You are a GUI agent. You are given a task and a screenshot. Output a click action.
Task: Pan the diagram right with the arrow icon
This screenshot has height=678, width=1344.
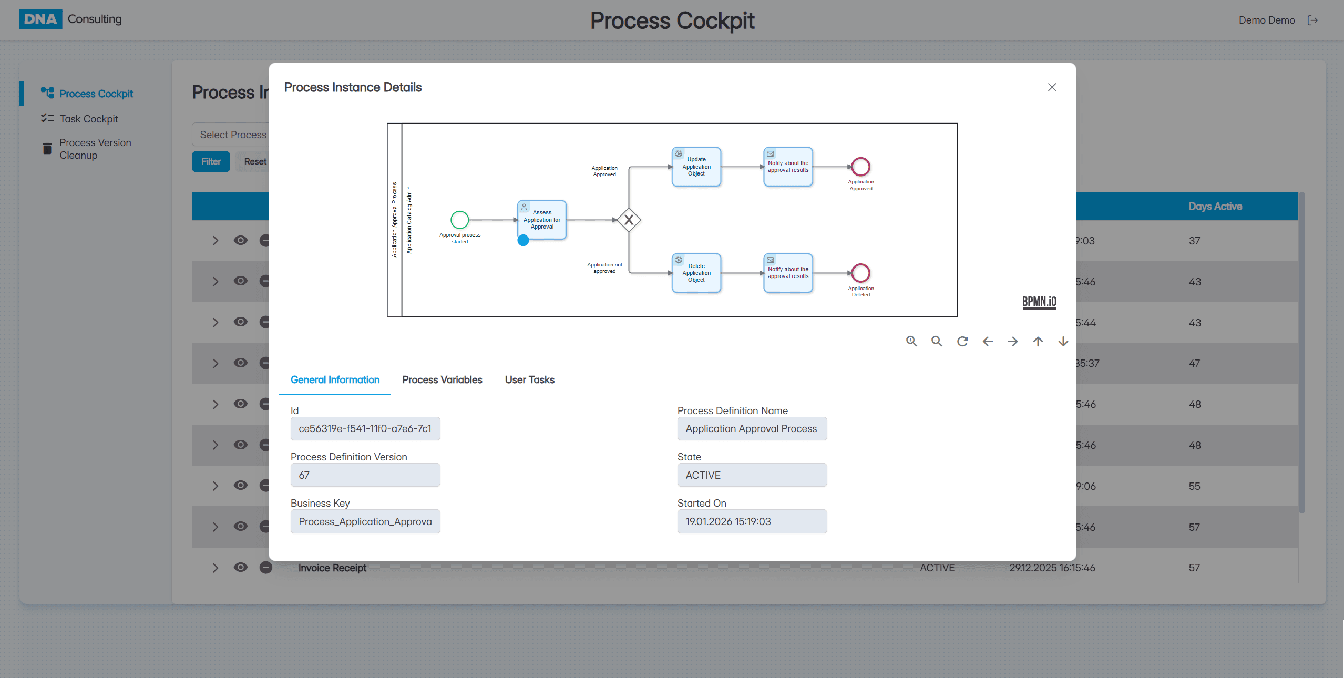pyautogui.click(x=1012, y=342)
